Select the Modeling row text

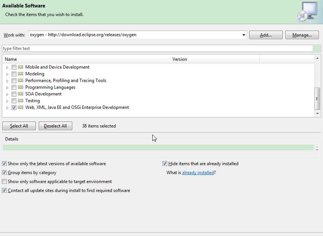[35, 74]
